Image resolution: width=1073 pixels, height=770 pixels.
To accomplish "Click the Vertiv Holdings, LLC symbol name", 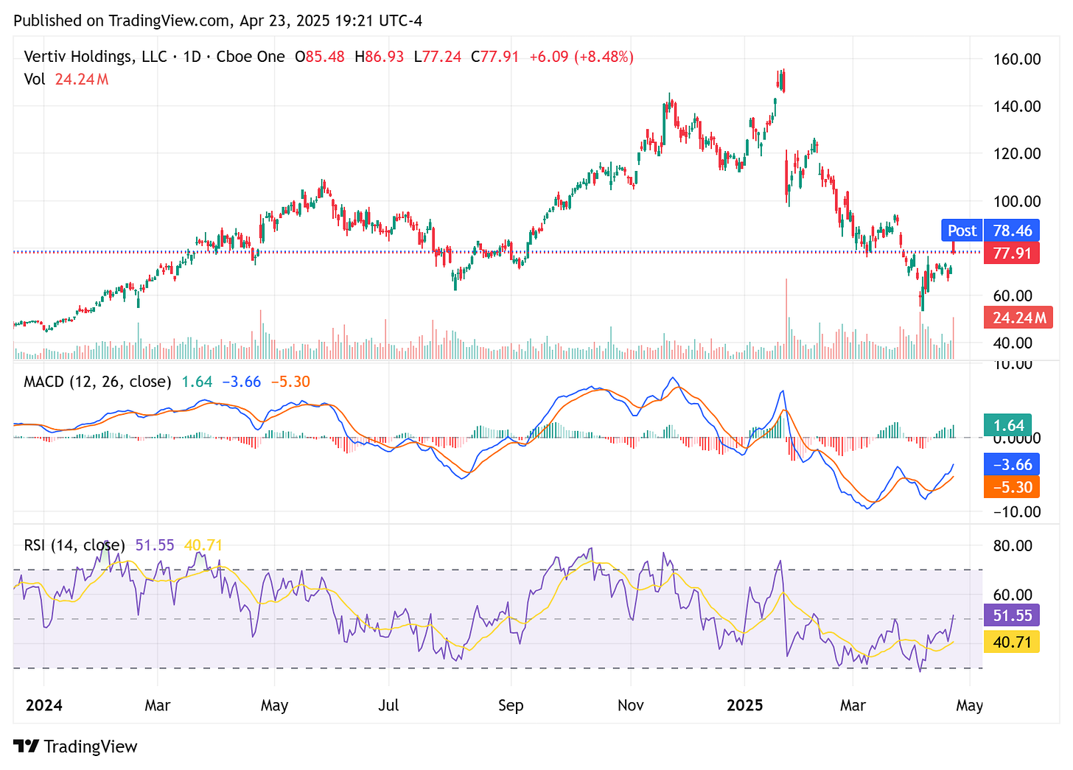I will pos(96,56).
